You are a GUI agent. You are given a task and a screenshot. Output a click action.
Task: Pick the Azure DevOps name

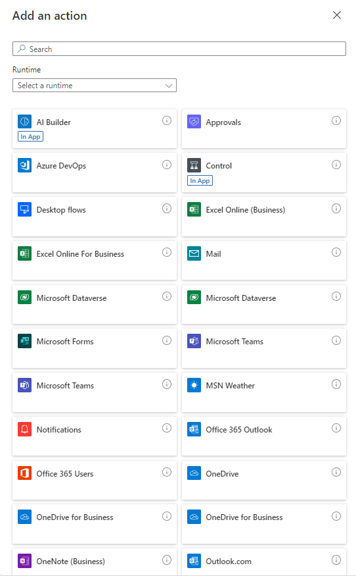pyautogui.click(x=61, y=166)
